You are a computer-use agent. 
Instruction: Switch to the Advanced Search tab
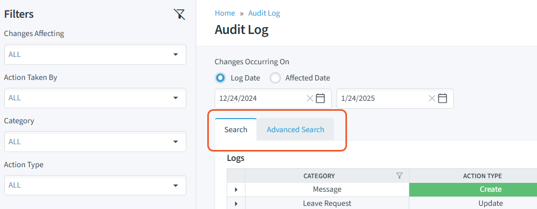tap(295, 130)
